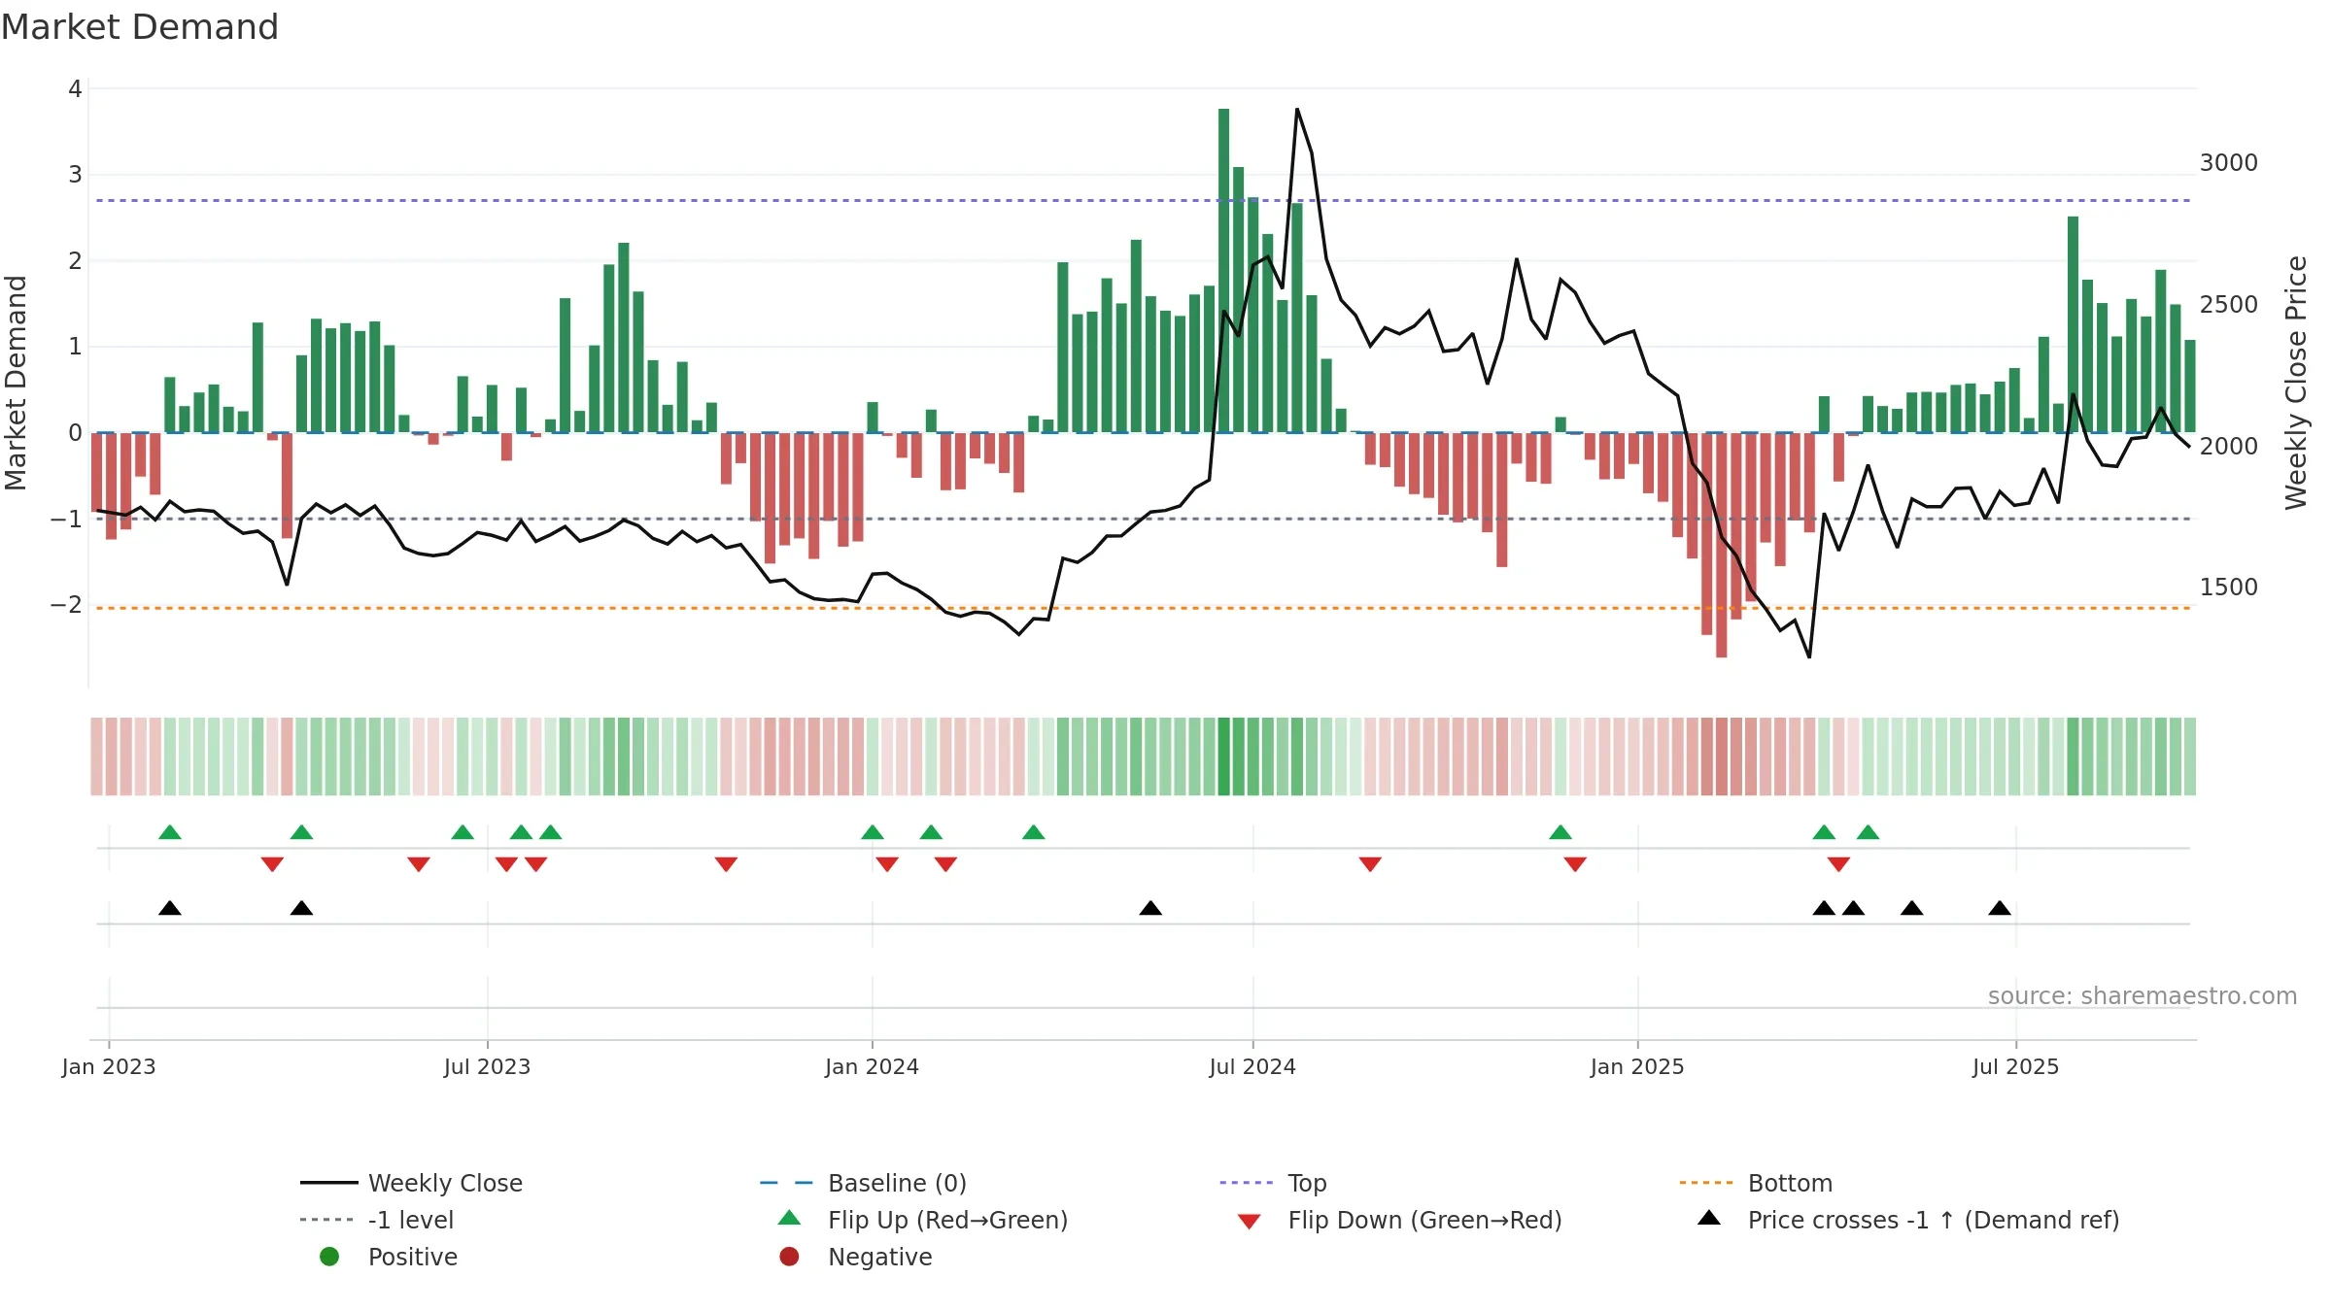This screenshot has height=1311, width=2332.
Task: Toggle the Positive legend label
Action: (x=412, y=1257)
